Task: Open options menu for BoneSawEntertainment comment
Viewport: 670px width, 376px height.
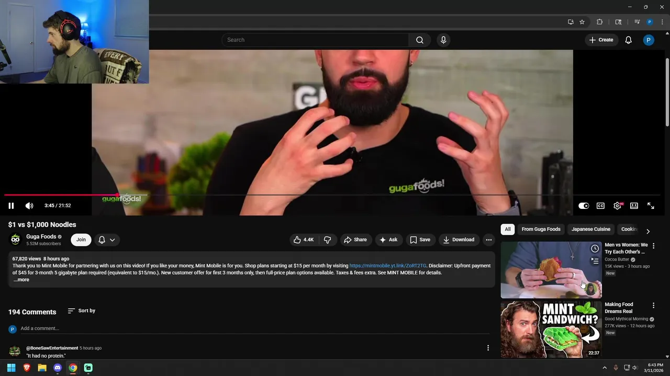Action: click(x=488, y=348)
